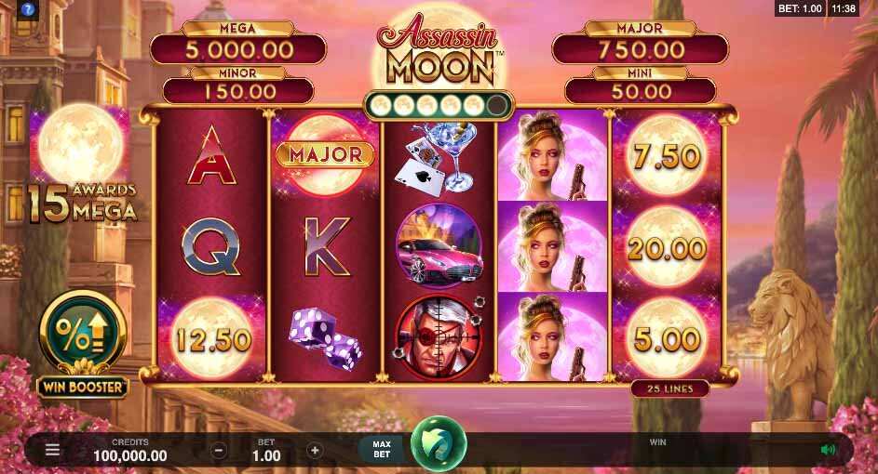878x474 pixels.
Task: Open the help question mark icon
Action: pos(27,9)
